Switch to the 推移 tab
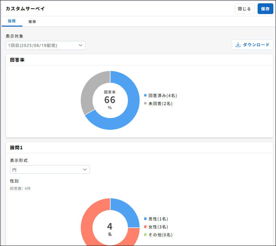 [x=32, y=21]
